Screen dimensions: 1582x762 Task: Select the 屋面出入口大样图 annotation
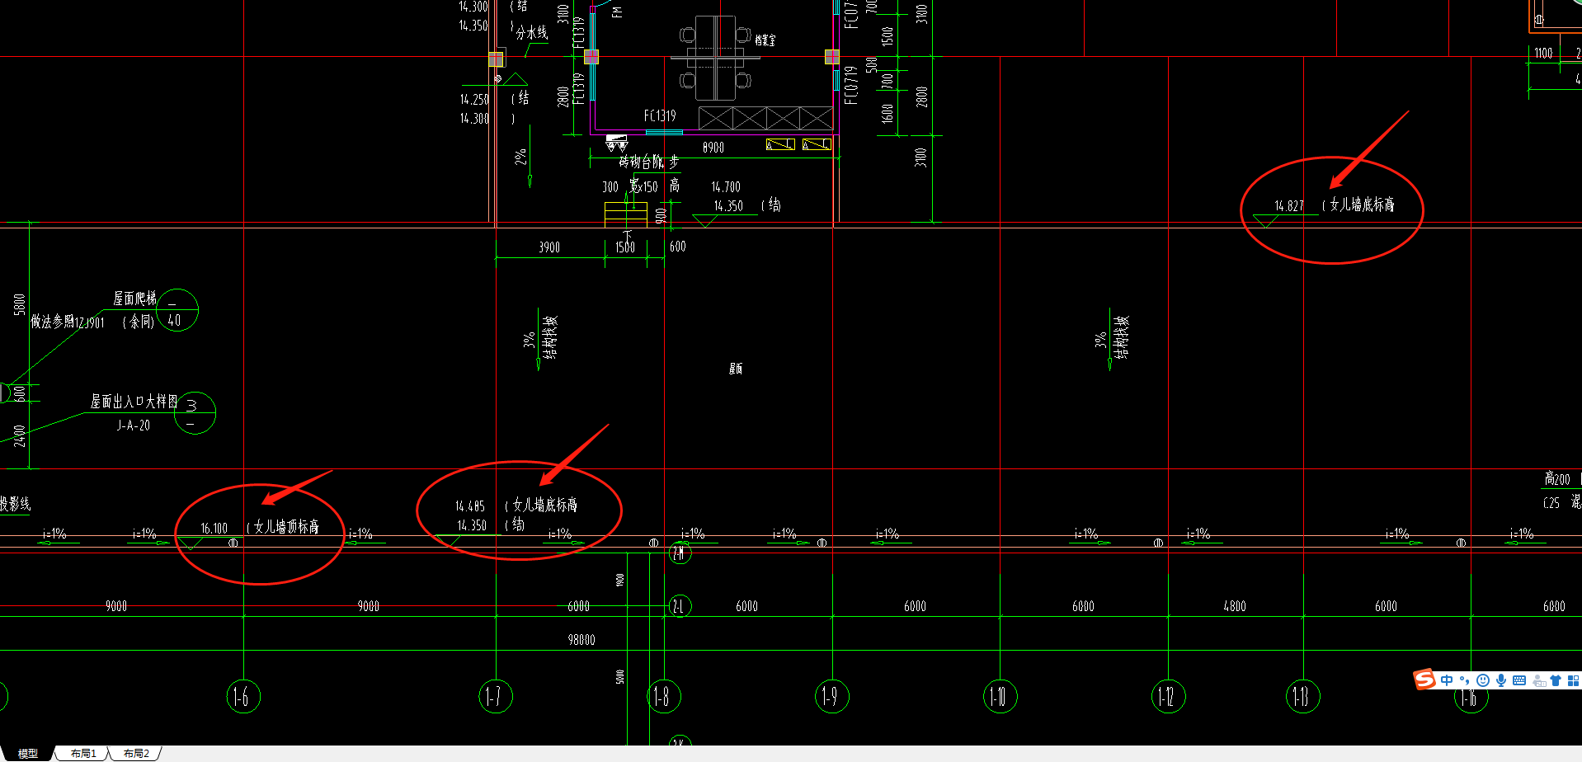(134, 402)
